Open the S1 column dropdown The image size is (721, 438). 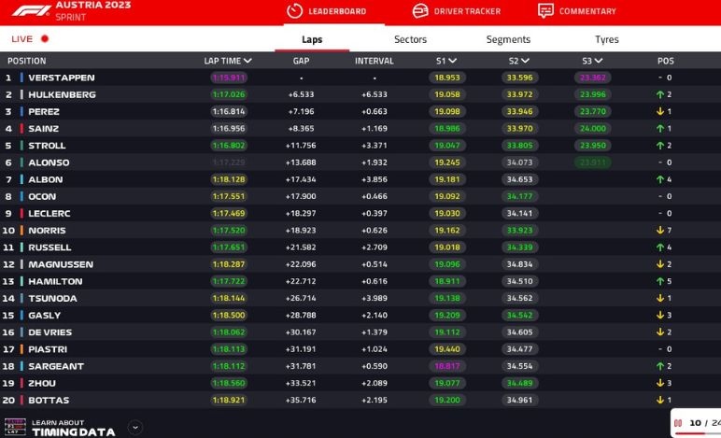click(x=452, y=61)
